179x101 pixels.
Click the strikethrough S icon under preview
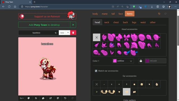click(36, 98)
